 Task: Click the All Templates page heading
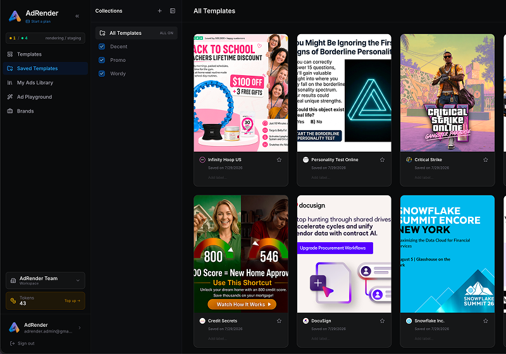(x=214, y=11)
